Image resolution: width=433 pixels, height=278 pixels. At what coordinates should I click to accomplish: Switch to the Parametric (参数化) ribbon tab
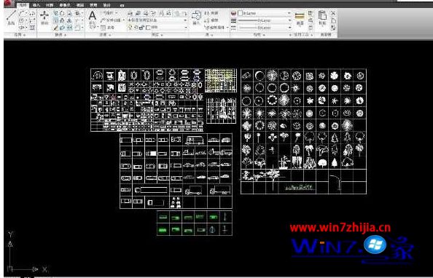click(x=65, y=5)
